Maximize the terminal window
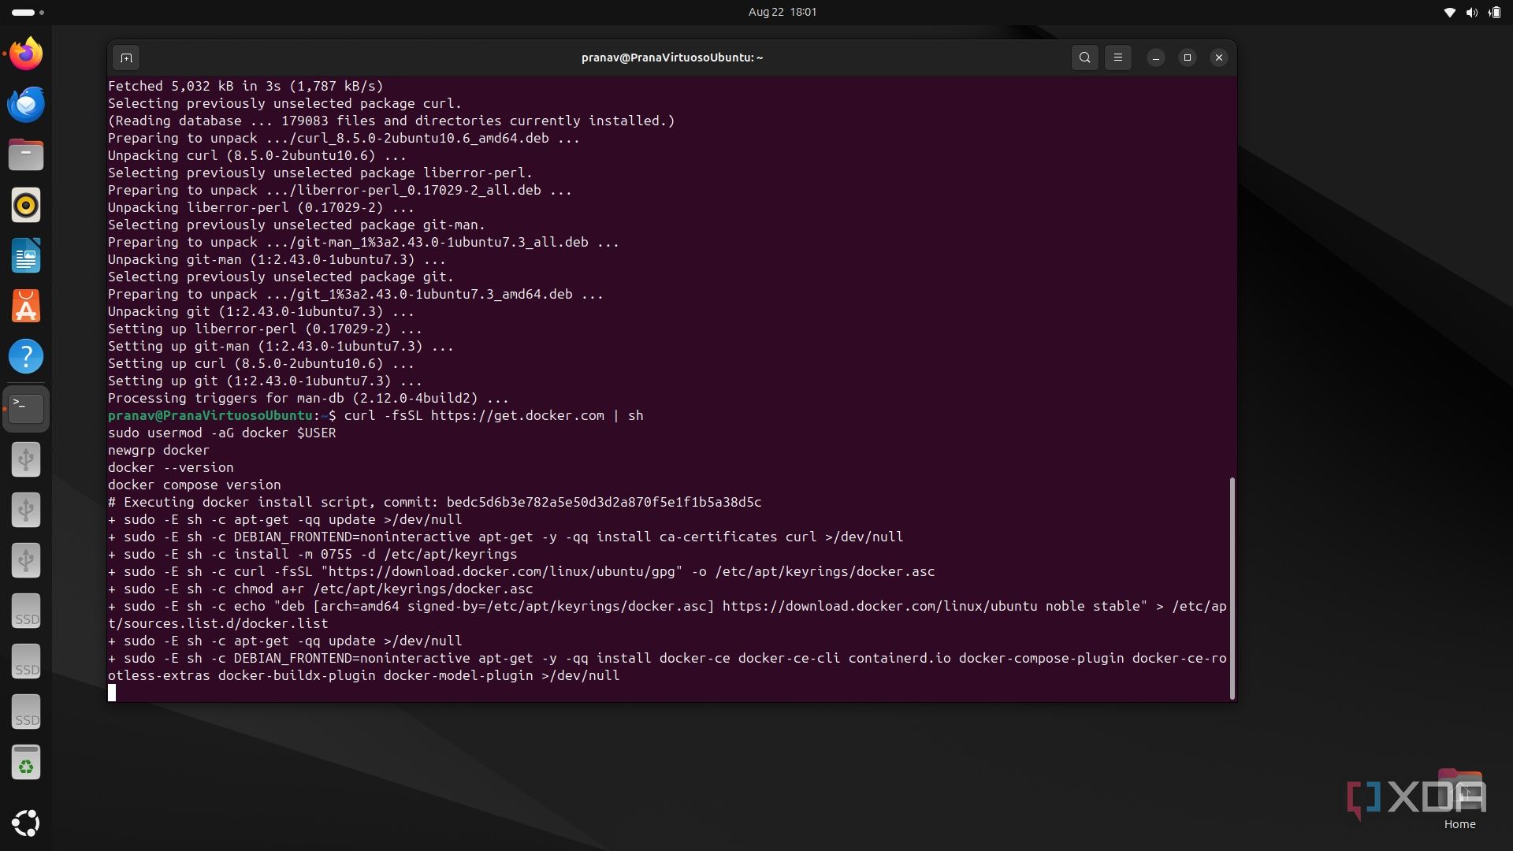The height and width of the screenshot is (851, 1513). (x=1187, y=58)
